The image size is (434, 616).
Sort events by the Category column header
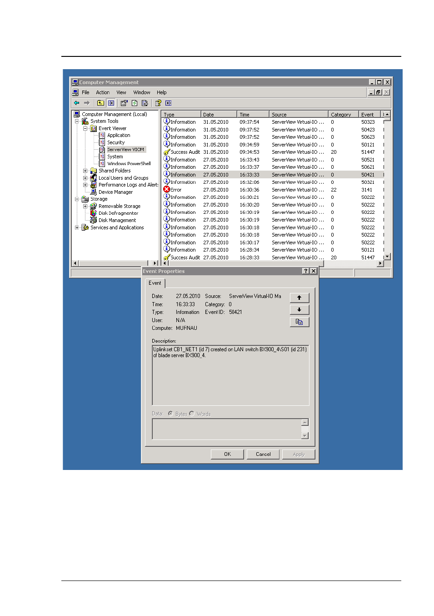tap(343, 115)
